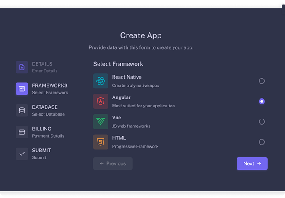Go to the DATABASE step label
Image resolution: width=285 pixels, height=198 pixels.
pos(45,107)
